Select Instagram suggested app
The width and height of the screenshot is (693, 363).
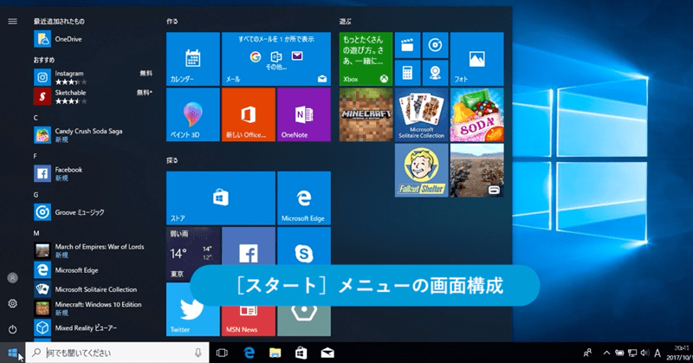click(94, 77)
